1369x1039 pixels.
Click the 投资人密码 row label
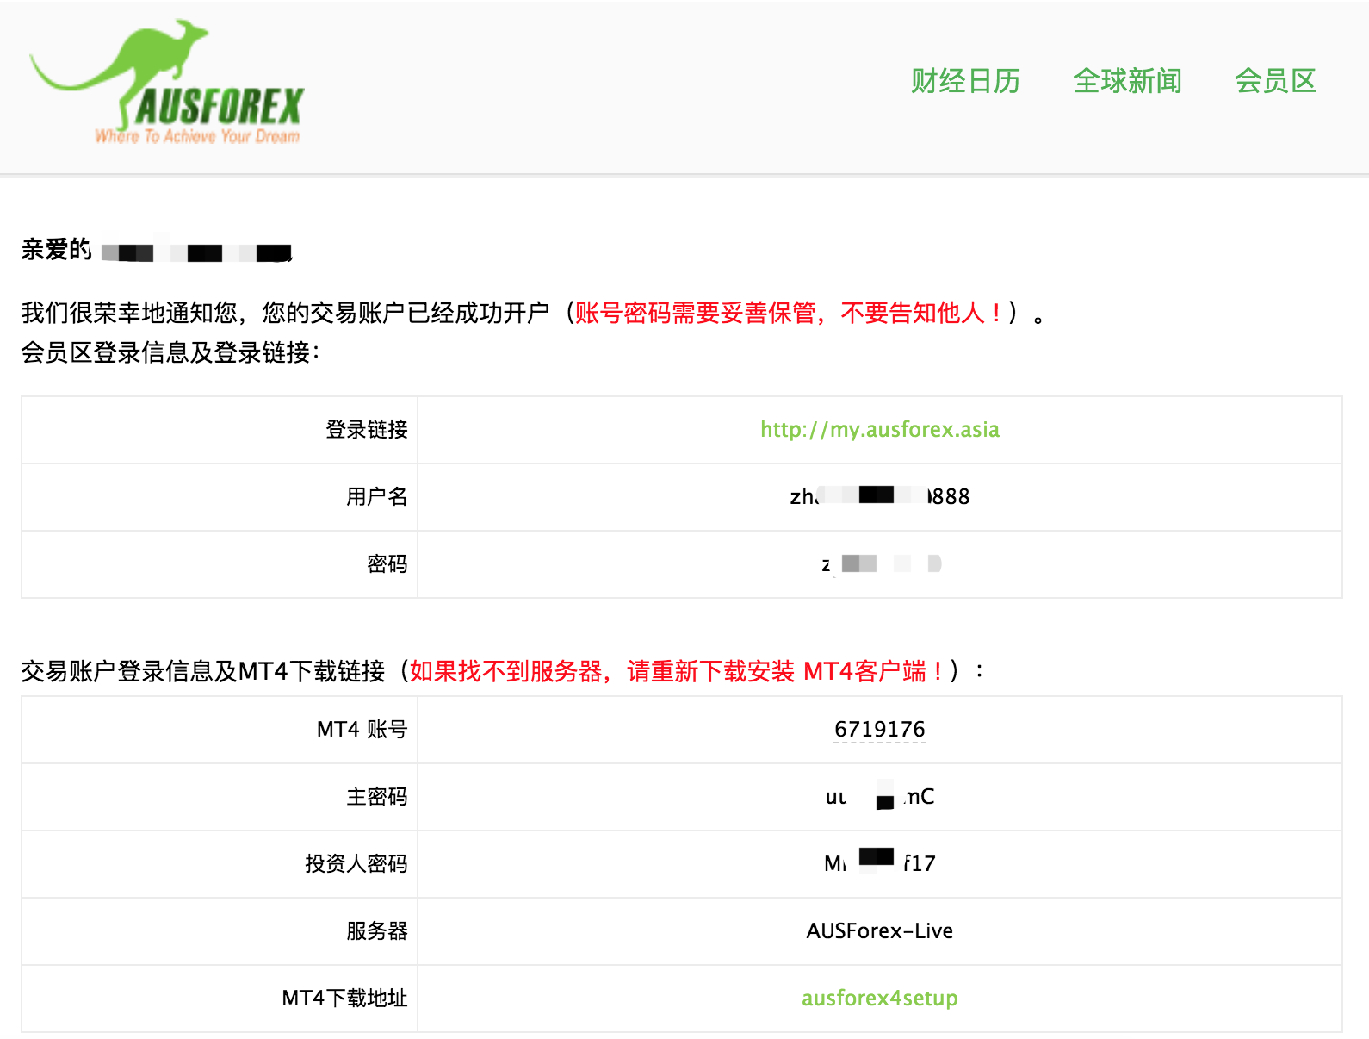click(x=356, y=864)
